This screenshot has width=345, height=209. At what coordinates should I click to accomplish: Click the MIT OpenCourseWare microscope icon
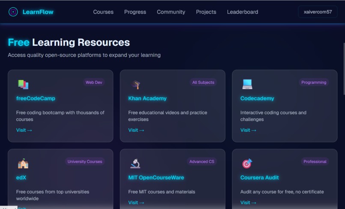[135, 164]
